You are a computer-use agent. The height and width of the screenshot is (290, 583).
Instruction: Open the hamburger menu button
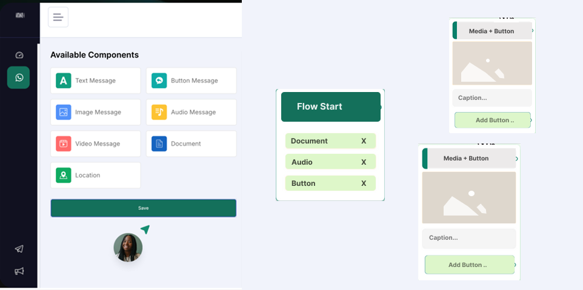coord(58,17)
